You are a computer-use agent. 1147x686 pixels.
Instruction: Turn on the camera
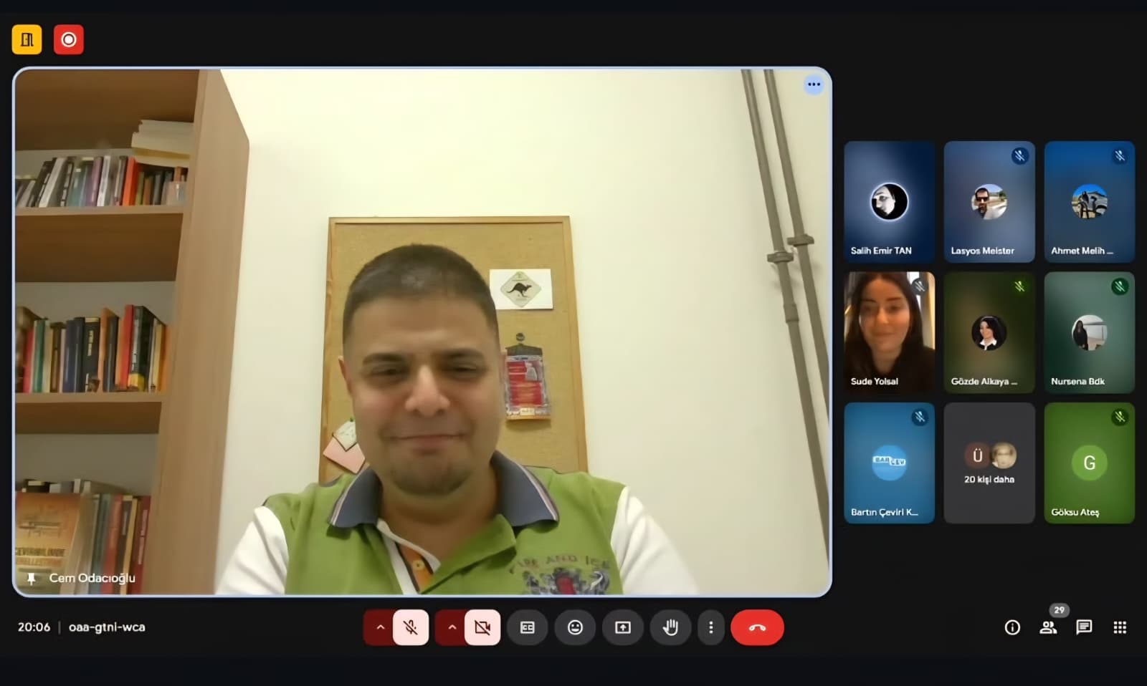point(482,627)
